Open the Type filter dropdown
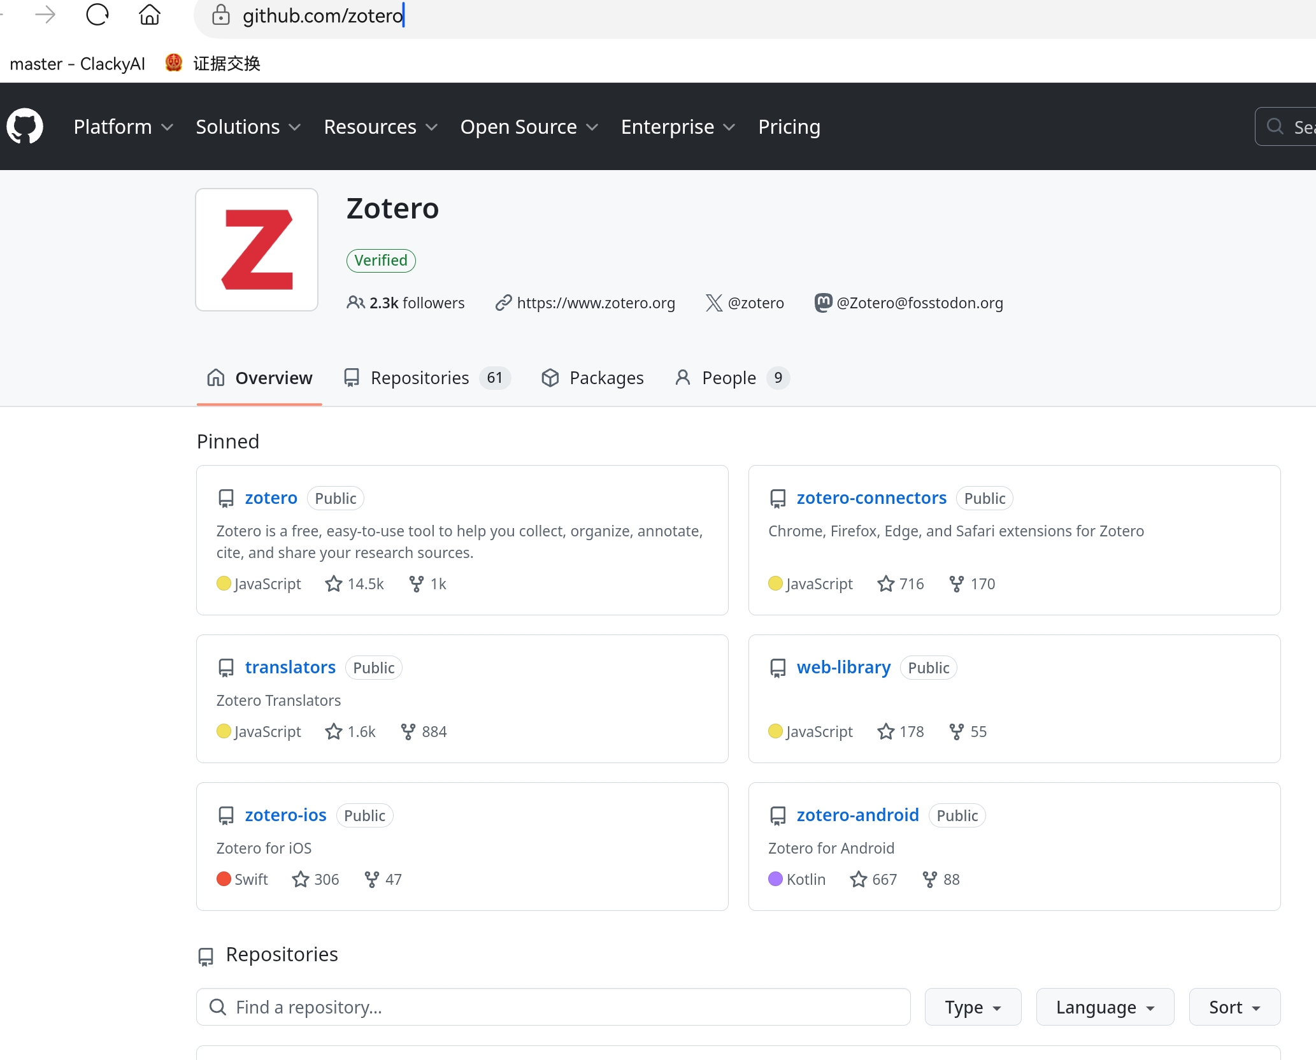This screenshot has height=1060, width=1316. (x=973, y=1007)
